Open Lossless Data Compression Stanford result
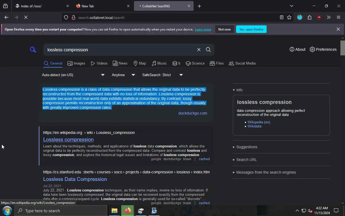This screenshot has width=345, height=216. tap(75, 179)
